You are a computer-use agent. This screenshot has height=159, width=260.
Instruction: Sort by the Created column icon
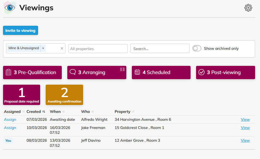(x=44, y=112)
